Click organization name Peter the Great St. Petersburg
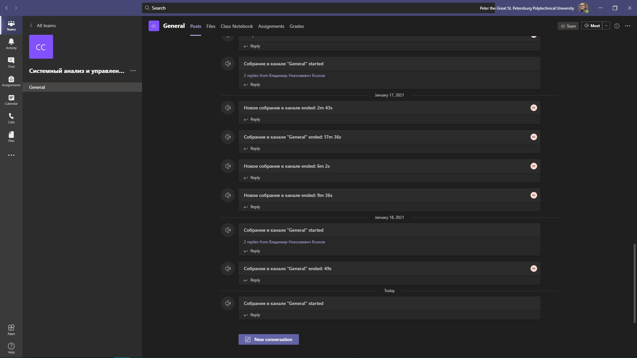The width and height of the screenshot is (637, 358). click(x=527, y=8)
